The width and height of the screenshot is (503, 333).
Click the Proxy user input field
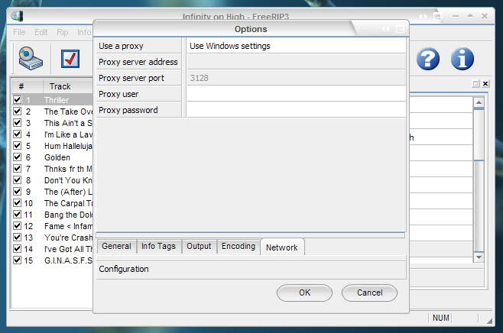297,94
